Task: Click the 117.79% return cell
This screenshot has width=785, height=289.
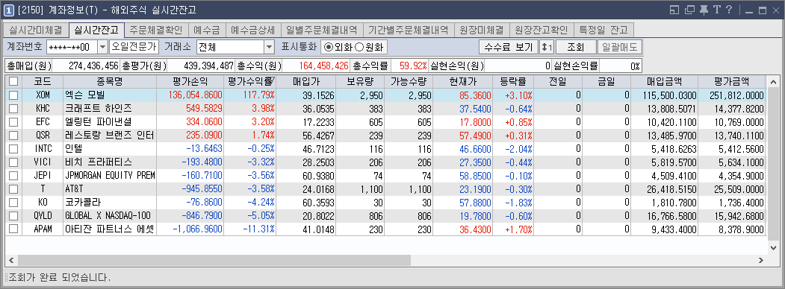Action: pyautogui.click(x=249, y=95)
